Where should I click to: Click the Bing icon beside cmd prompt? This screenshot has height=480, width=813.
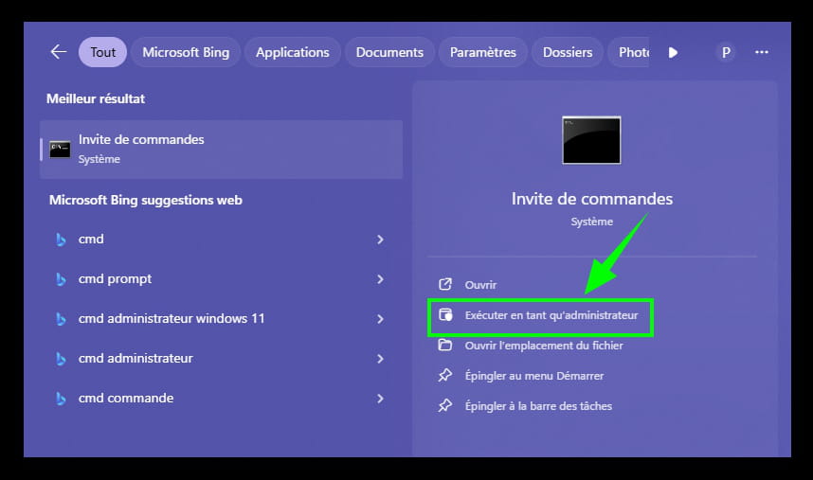(x=61, y=279)
